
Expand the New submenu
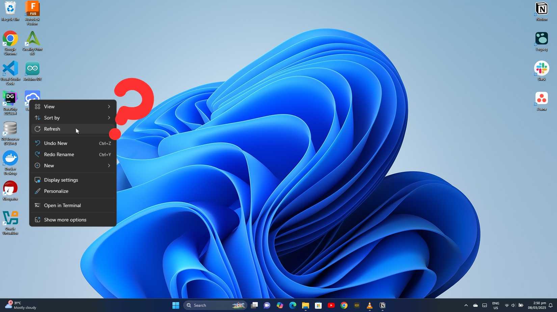(x=73, y=165)
